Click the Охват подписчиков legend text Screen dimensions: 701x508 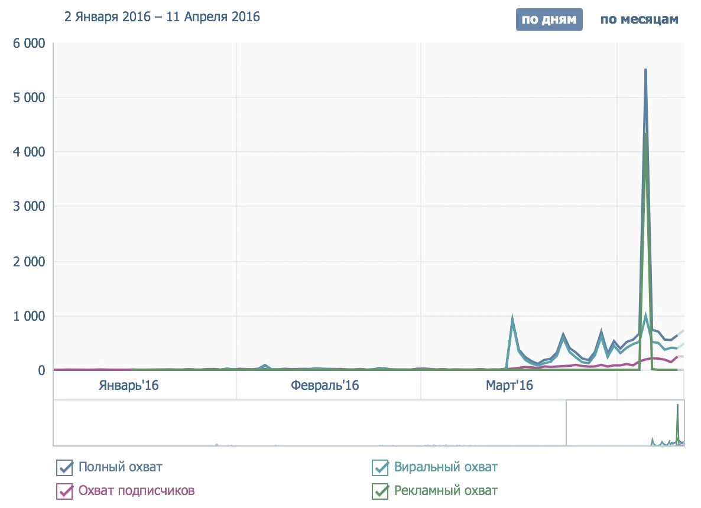pos(137,491)
